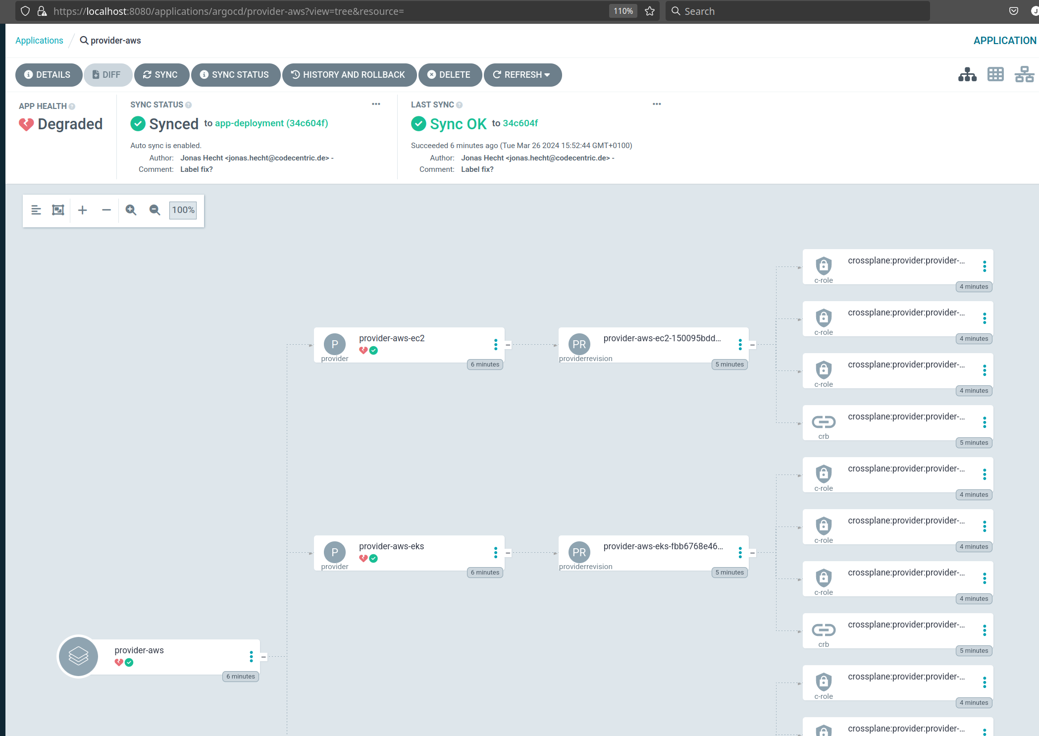Open Sync Status panel three-dot menu
The width and height of the screenshot is (1039, 736).
pyautogui.click(x=376, y=104)
